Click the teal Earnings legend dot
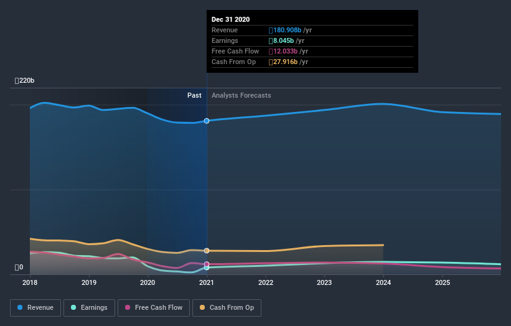The width and height of the screenshot is (511, 326). (73, 307)
